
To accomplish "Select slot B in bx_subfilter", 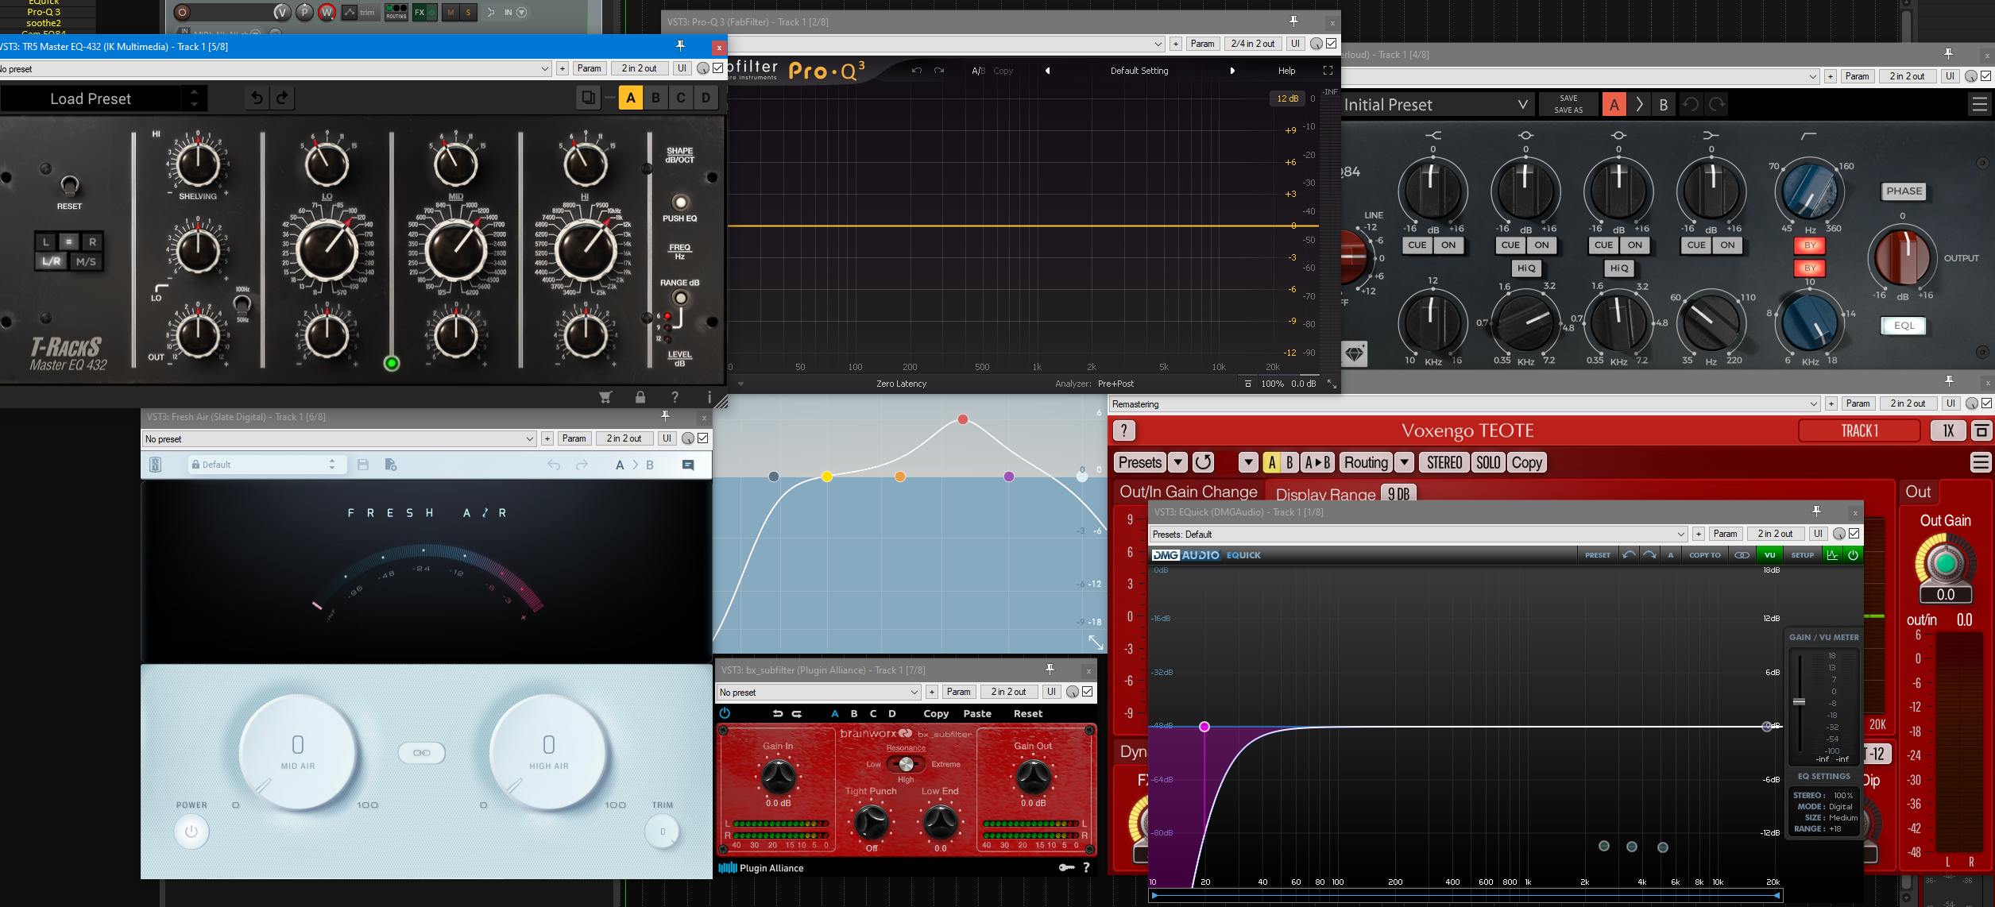I will click(854, 713).
